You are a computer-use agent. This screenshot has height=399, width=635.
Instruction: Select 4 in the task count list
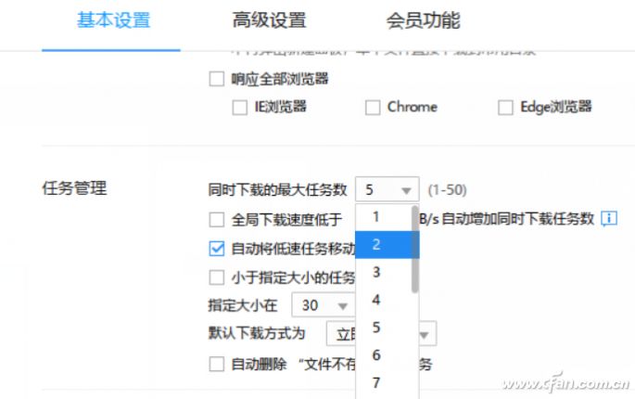[x=384, y=300]
